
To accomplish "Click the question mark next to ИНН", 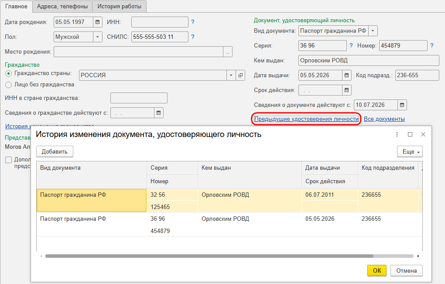I will (193, 22).
